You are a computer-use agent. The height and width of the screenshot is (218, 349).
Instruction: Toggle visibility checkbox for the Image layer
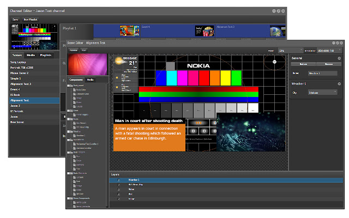[119, 199]
